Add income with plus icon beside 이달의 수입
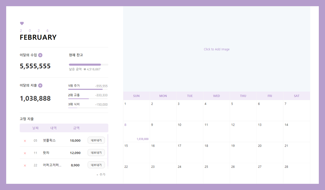Viewport: 325px width, 190px height. pyautogui.click(x=40, y=55)
